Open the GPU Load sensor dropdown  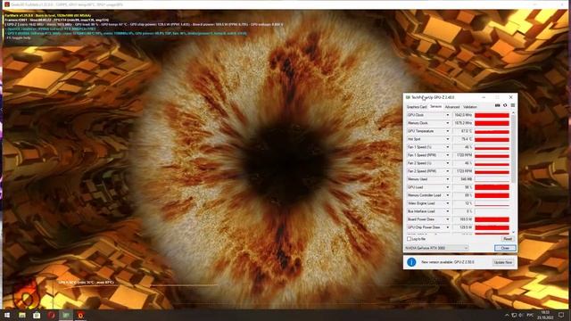click(448, 187)
